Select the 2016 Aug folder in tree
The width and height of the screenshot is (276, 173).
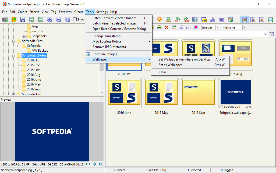(x=34, y=75)
